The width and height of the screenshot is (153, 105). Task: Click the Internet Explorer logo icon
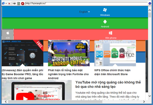click(x=3, y=4)
